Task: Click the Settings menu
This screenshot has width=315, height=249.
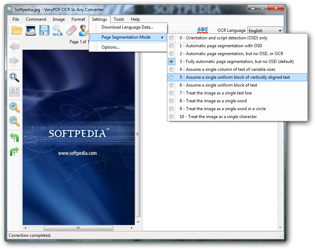Action: [x=99, y=19]
